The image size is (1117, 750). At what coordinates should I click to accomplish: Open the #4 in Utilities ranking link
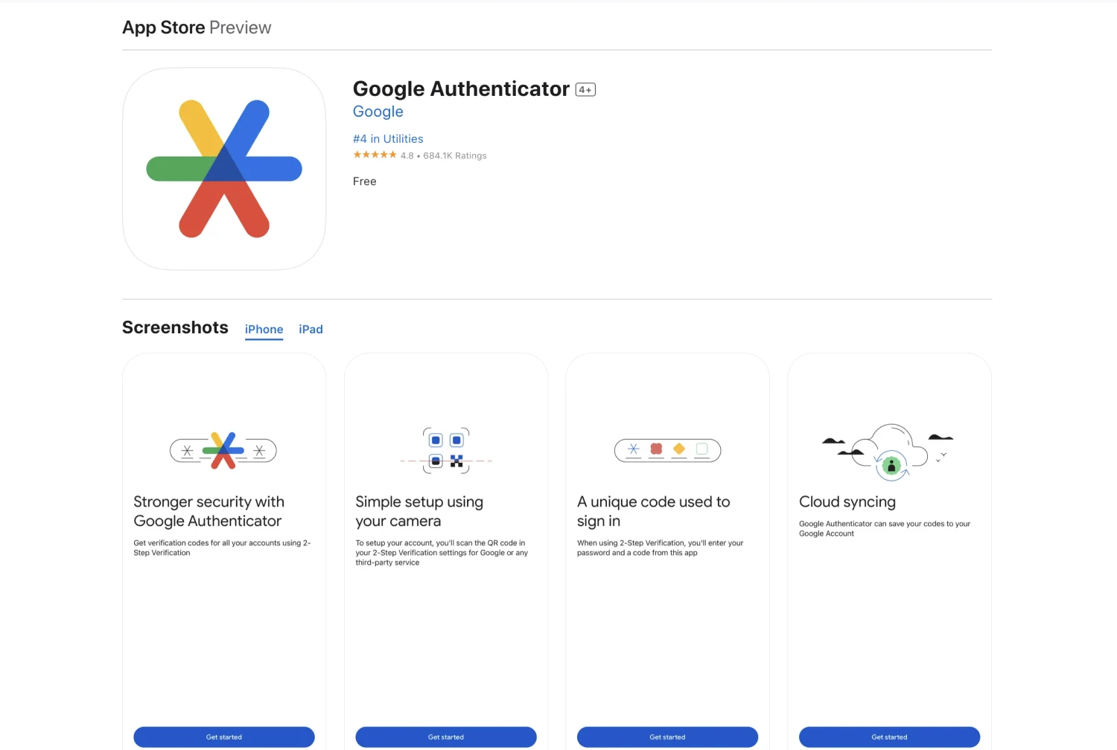387,139
